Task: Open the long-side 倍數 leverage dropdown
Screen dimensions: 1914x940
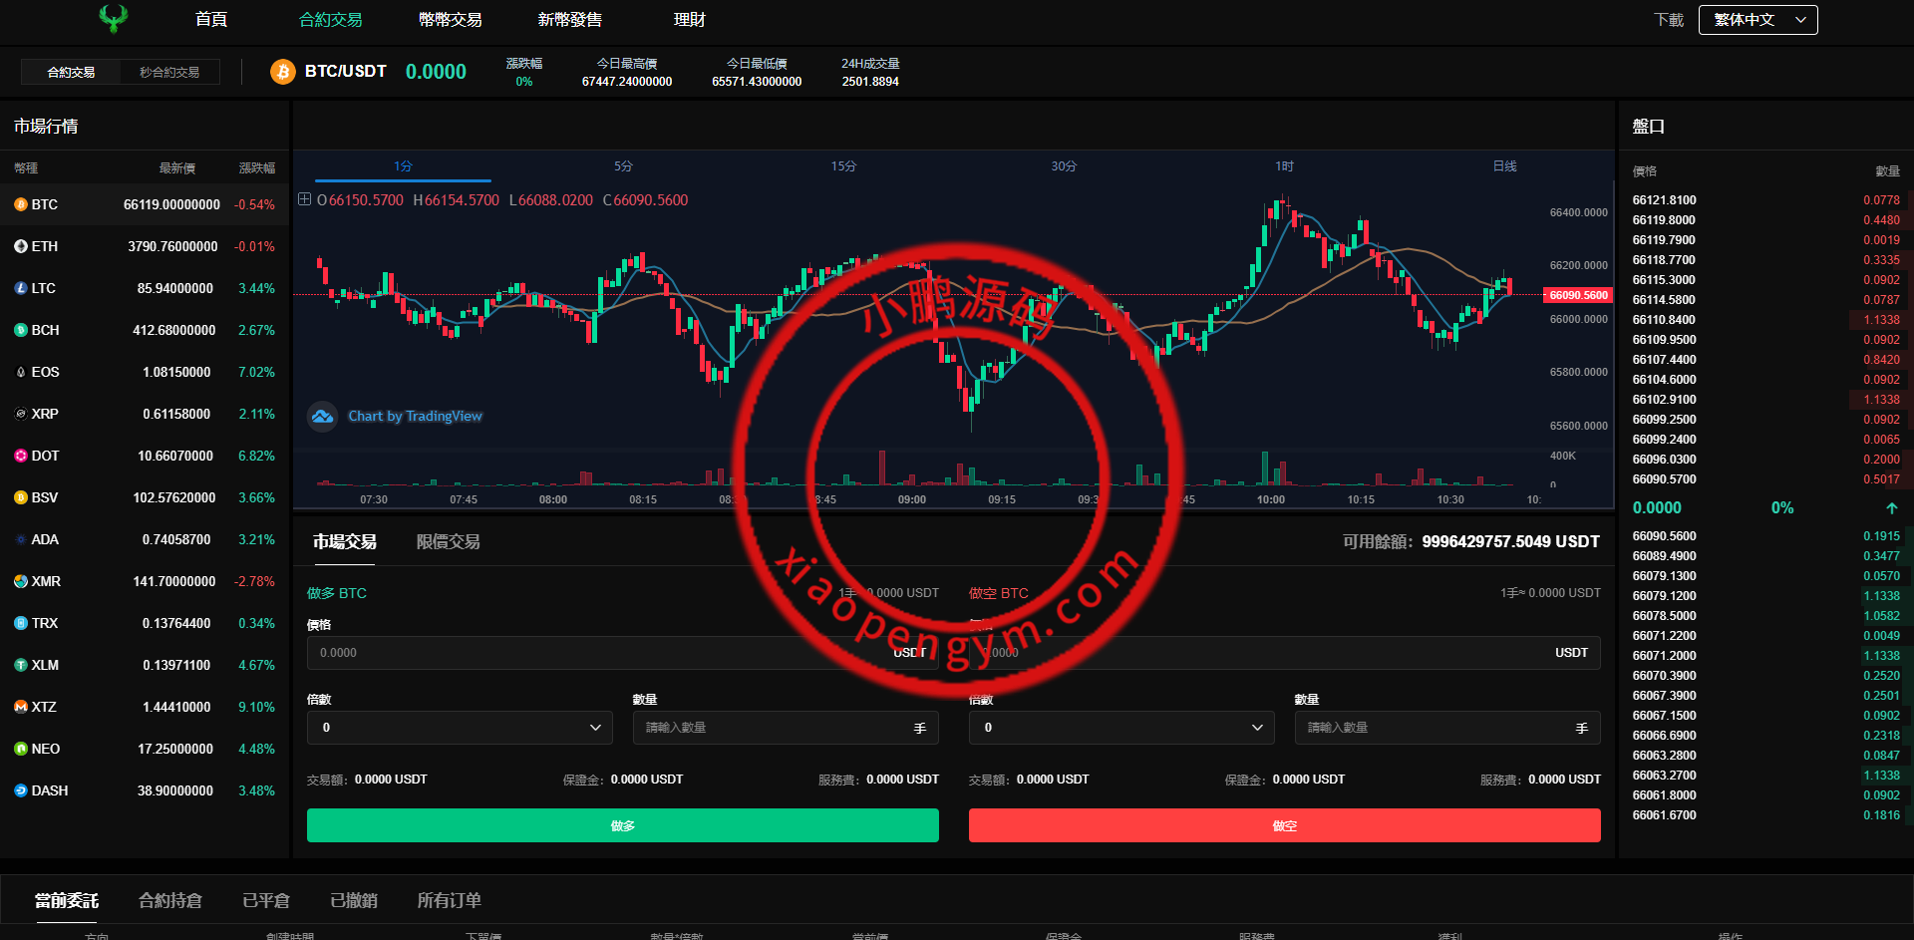Action: 460,728
